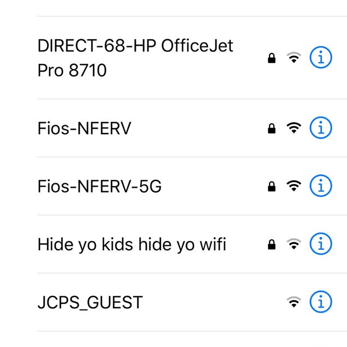
Task: Tap the padlock icon beside Fios-NFERV
Action: pos(271,129)
